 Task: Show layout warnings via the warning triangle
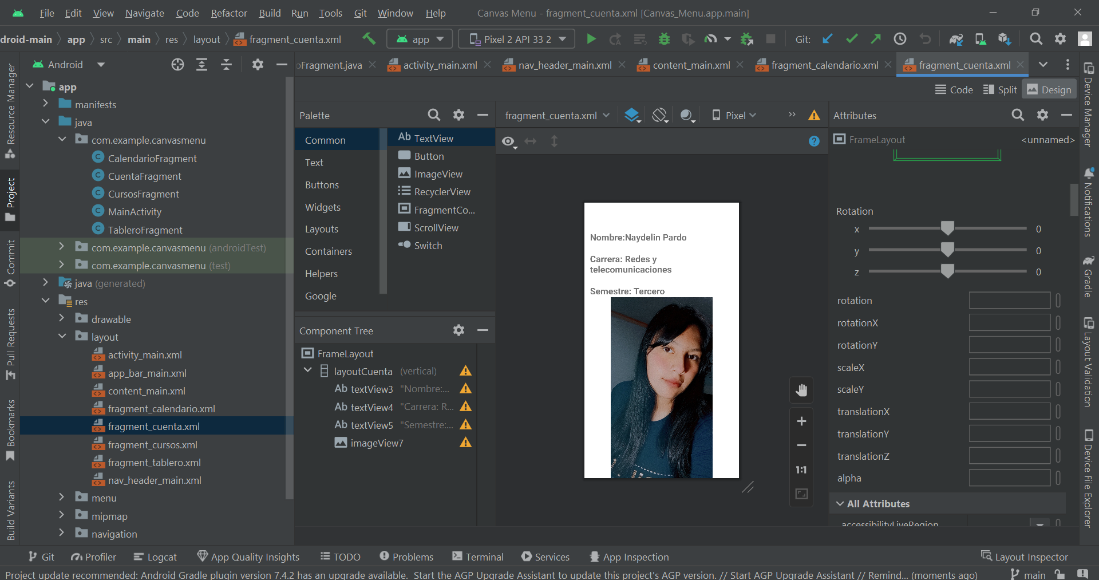tap(814, 115)
